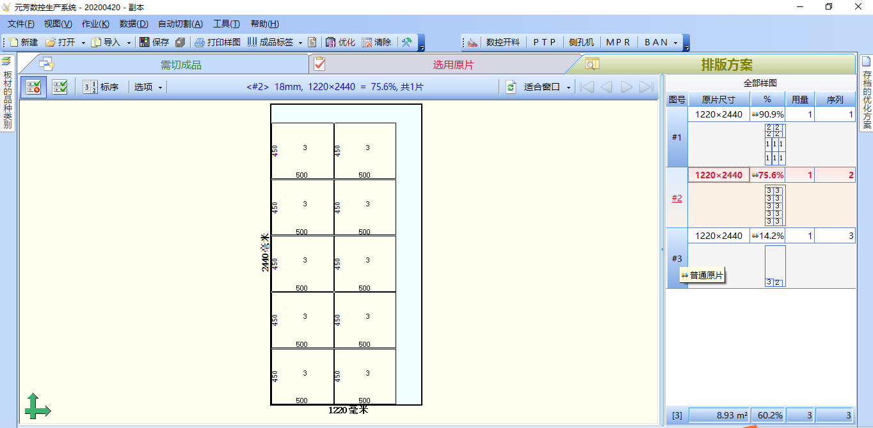The height and width of the screenshot is (428, 873).
Task: Click 数控开料 button
Action: 503,42
